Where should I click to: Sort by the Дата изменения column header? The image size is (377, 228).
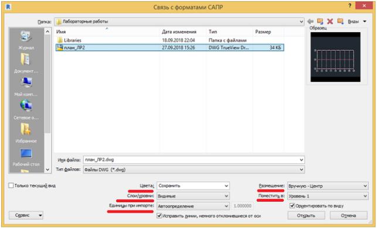pyautogui.click(x=179, y=32)
